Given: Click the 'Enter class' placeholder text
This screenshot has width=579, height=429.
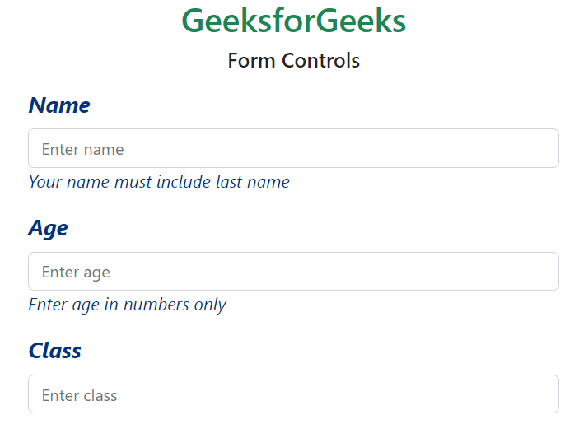Looking at the screenshot, I should [79, 396].
